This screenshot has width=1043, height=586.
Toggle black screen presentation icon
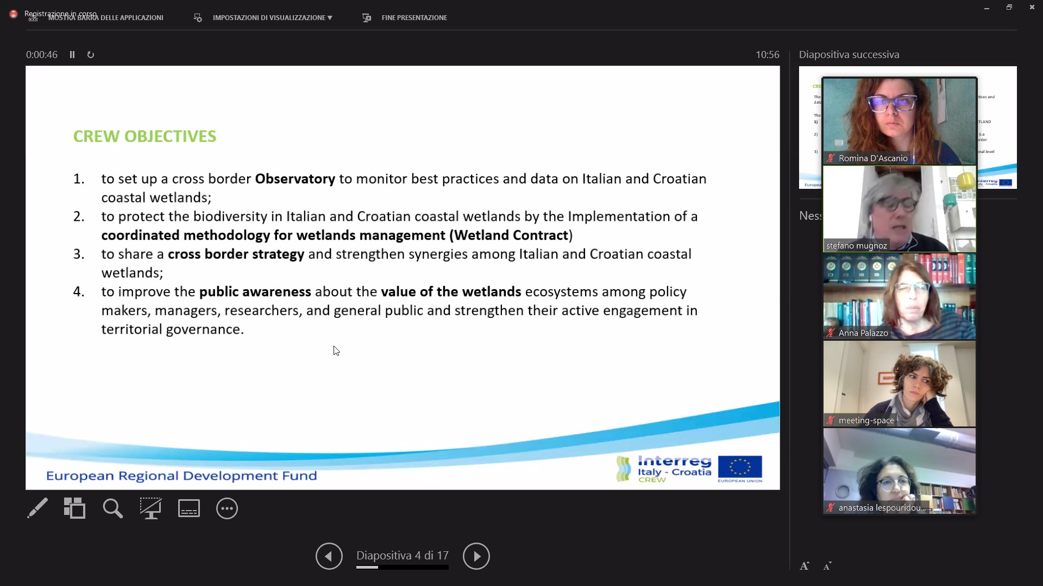[150, 508]
